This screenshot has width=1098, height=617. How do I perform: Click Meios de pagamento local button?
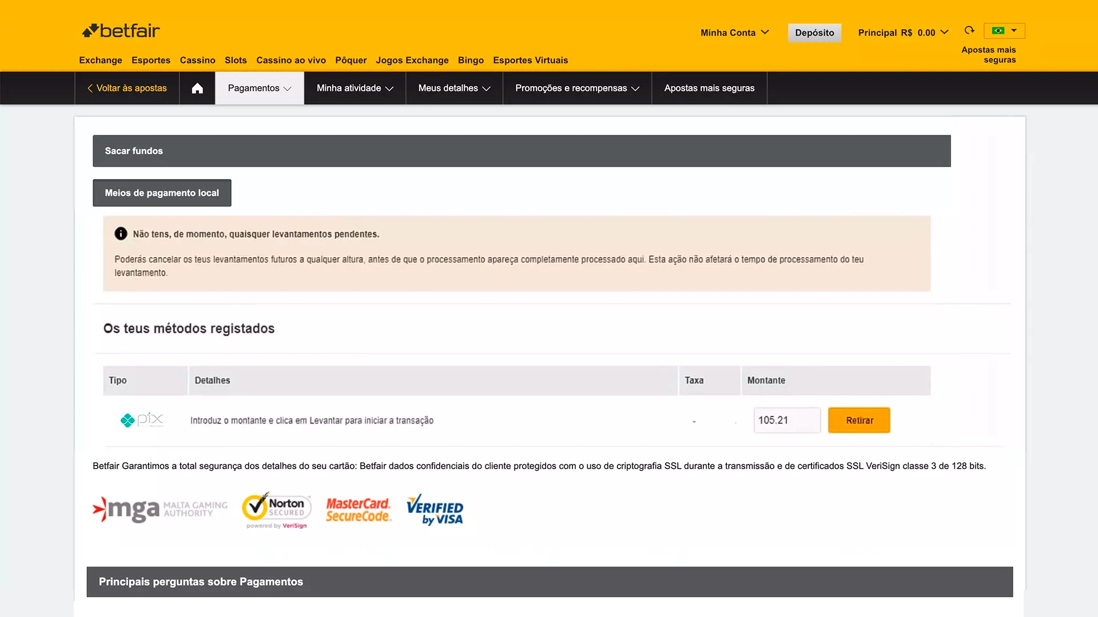[162, 193]
